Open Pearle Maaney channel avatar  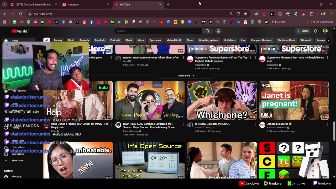coord(118,125)
